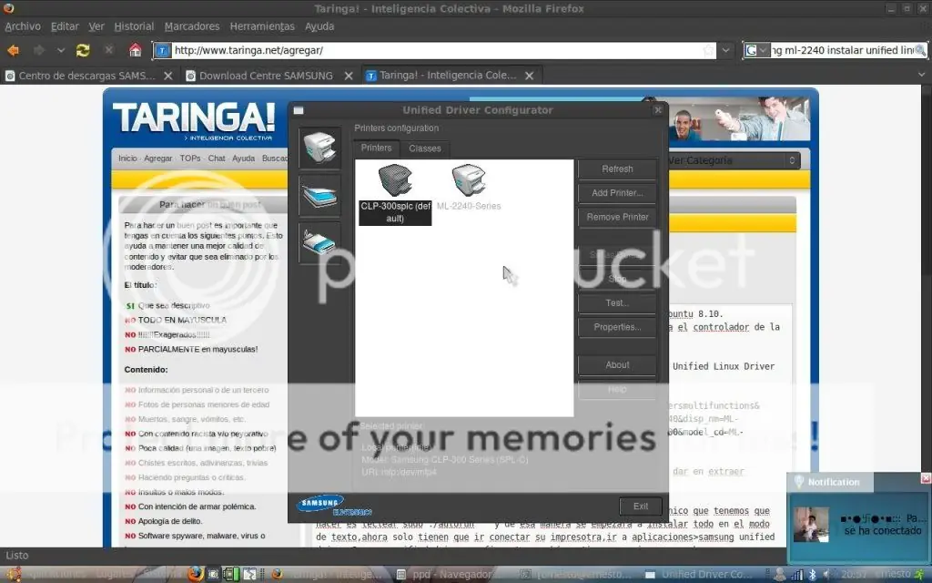The height and width of the screenshot is (583, 932).
Task: Open the Ayuda menu in Firefox
Action: click(x=319, y=26)
